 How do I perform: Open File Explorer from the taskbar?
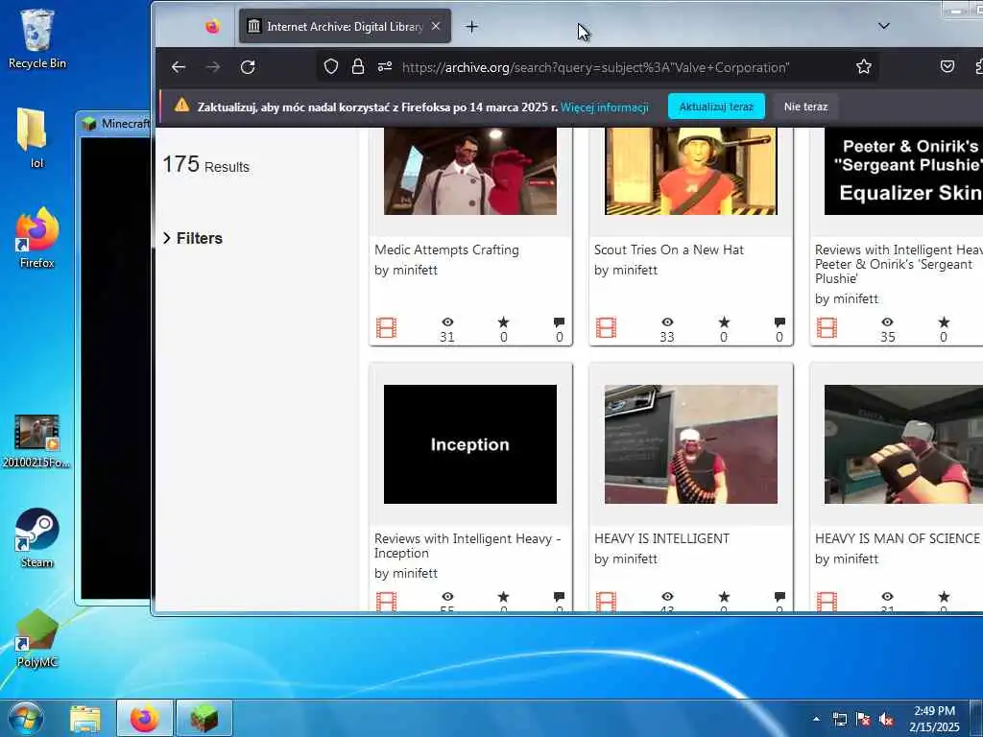pos(85,719)
